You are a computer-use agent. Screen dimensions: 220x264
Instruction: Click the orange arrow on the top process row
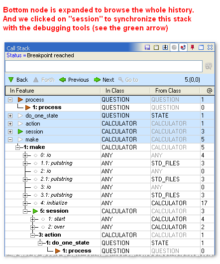click(20, 100)
